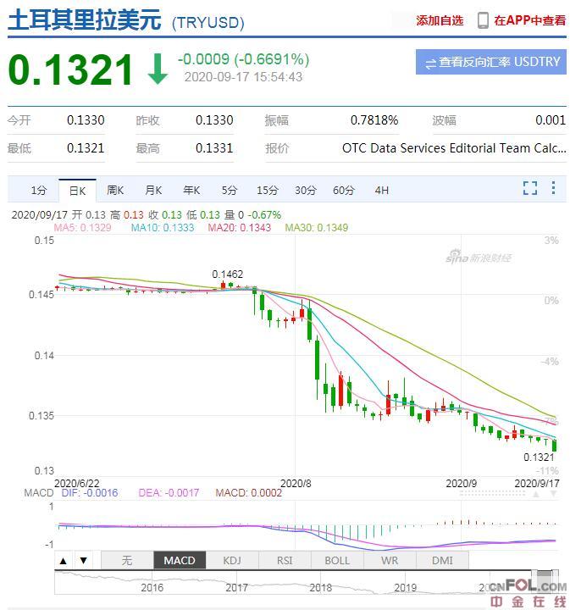Click the phone icon beside 在APP中查看
This screenshot has height=610, width=570.
[x=483, y=20]
